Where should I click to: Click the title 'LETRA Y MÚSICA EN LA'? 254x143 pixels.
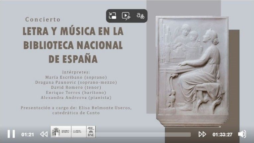coord(73,31)
